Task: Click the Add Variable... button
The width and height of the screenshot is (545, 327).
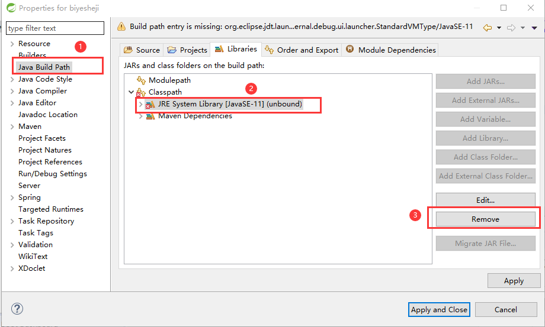Action: pos(486,119)
